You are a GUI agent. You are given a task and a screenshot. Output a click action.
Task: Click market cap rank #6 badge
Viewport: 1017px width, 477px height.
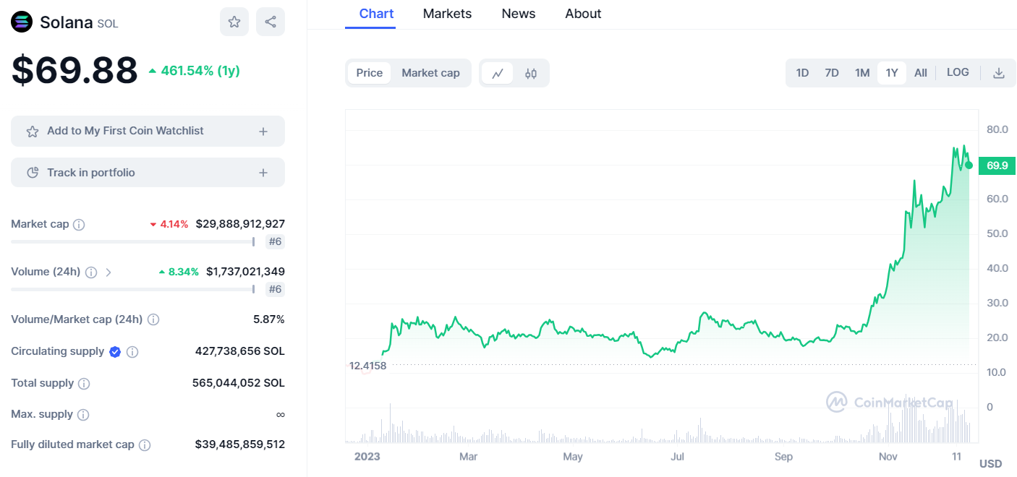275,242
